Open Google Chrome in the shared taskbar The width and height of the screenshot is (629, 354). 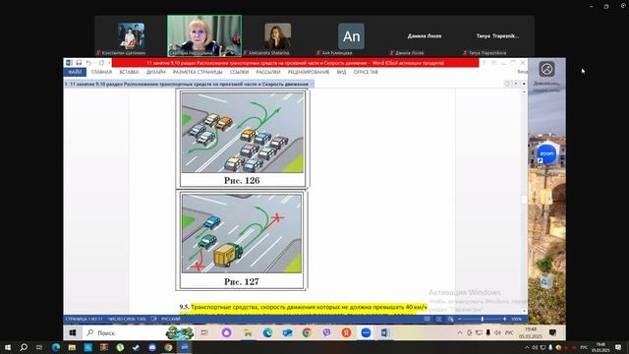pos(307,332)
